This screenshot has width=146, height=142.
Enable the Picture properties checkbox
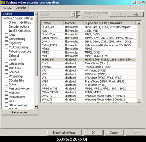tap(7, 51)
